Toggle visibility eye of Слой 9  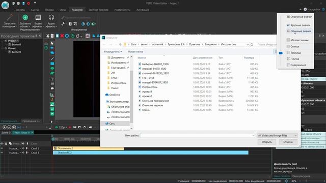pyautogui.click(x=2, y=148)
